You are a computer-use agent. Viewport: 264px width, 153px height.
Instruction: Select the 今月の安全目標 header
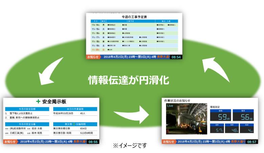click(27, 109)
